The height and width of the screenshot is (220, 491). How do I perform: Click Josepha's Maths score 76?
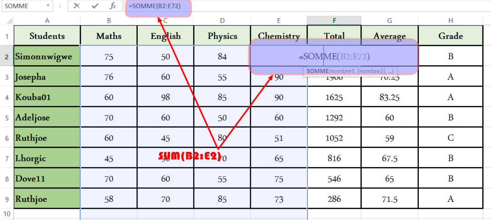point(109,77)
